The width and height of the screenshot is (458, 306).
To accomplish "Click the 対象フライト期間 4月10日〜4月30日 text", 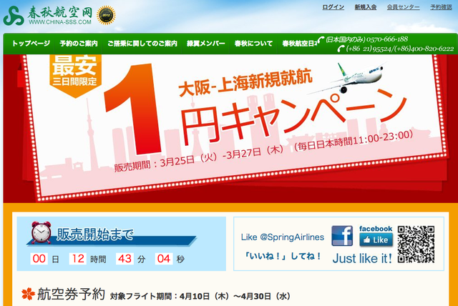I will [x=200, y=297].
